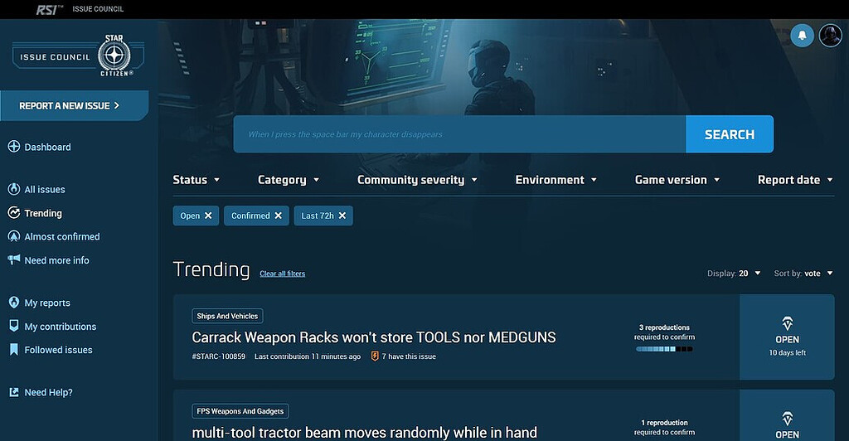This screenshot has width=849, height=441.
Task: Focus the issue search input field
Action: point(459,134)
